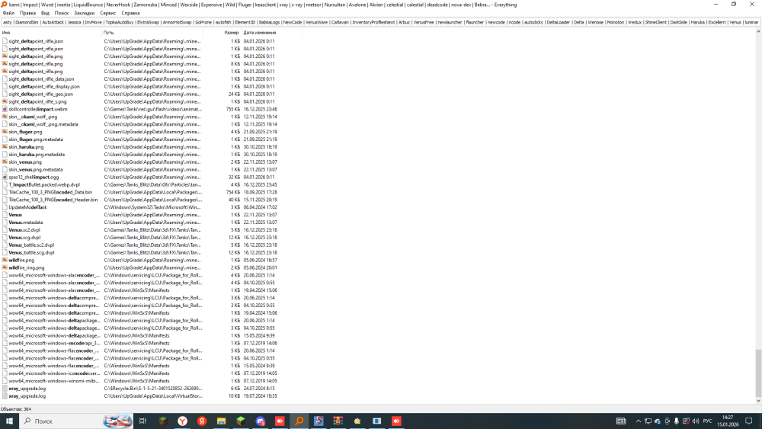Open the Поиск menu
The width and height of the screenshot is (762, 429).
pos(61,13)
